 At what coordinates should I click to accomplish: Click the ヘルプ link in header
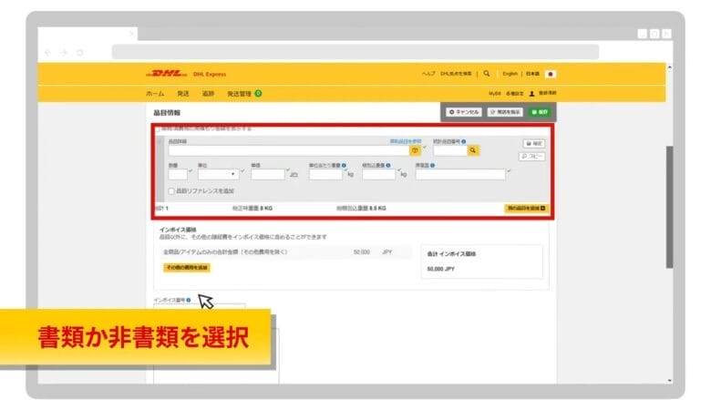click(428, 74)
